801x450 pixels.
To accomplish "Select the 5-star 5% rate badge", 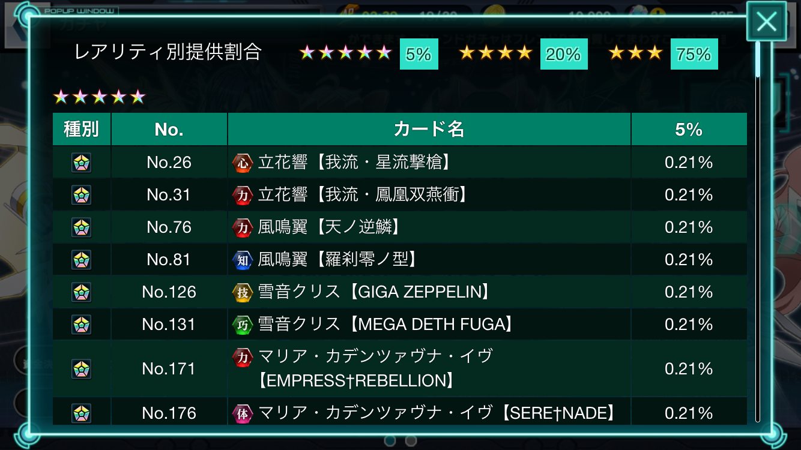I will pyautogui.click(x=419, y=54).
